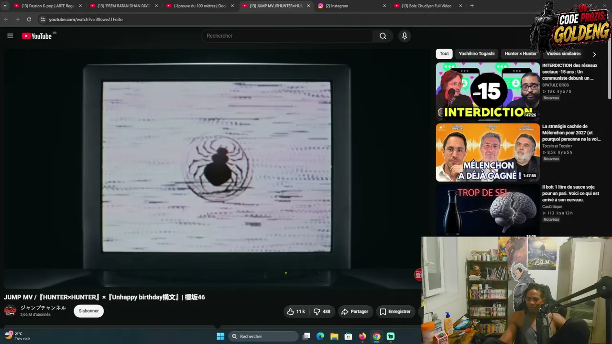Subscribe using the S'abonner button
The height and width of the screenshot is (344, 612).
pyautogui.click(x=88, y=311)
